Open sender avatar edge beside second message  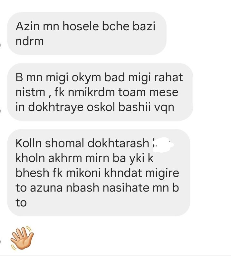pos(1,111)
